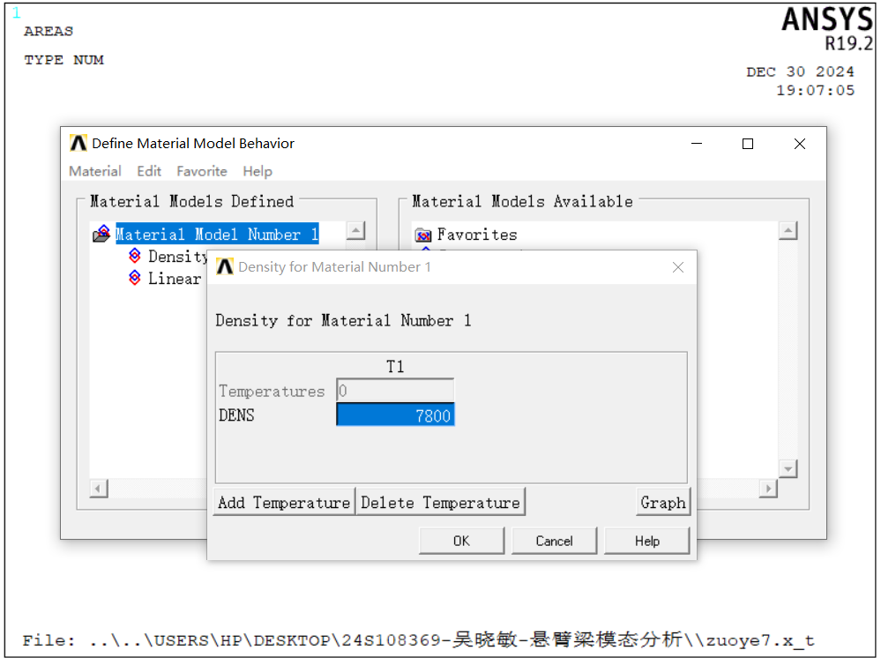Click the DENS value field showing 7800
Image resolution: width=881 pixels, height=665 pixels.
[x=395, y=415]
